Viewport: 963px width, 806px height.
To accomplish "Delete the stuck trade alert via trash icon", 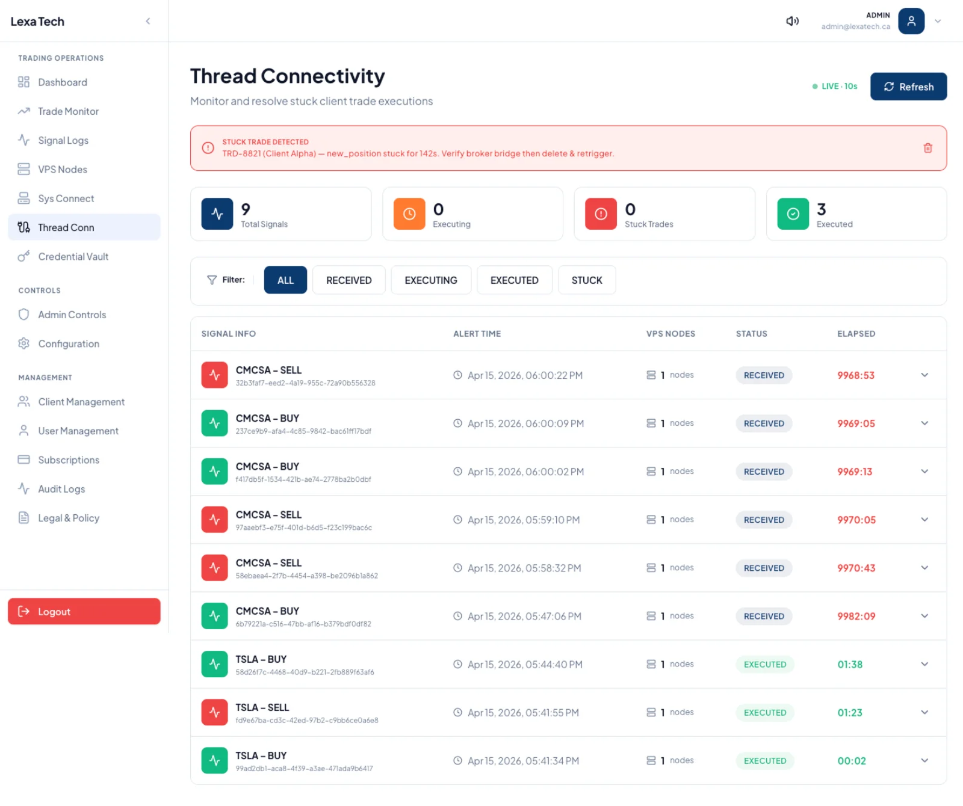I will [x=927, y=148].
